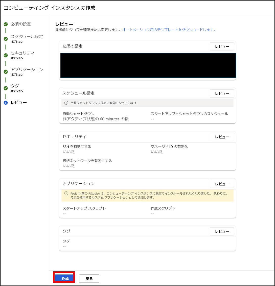The image size is (275, 286).
Task: Click info icon in Posit RStudio notice
Action: [x=66, y=193]
